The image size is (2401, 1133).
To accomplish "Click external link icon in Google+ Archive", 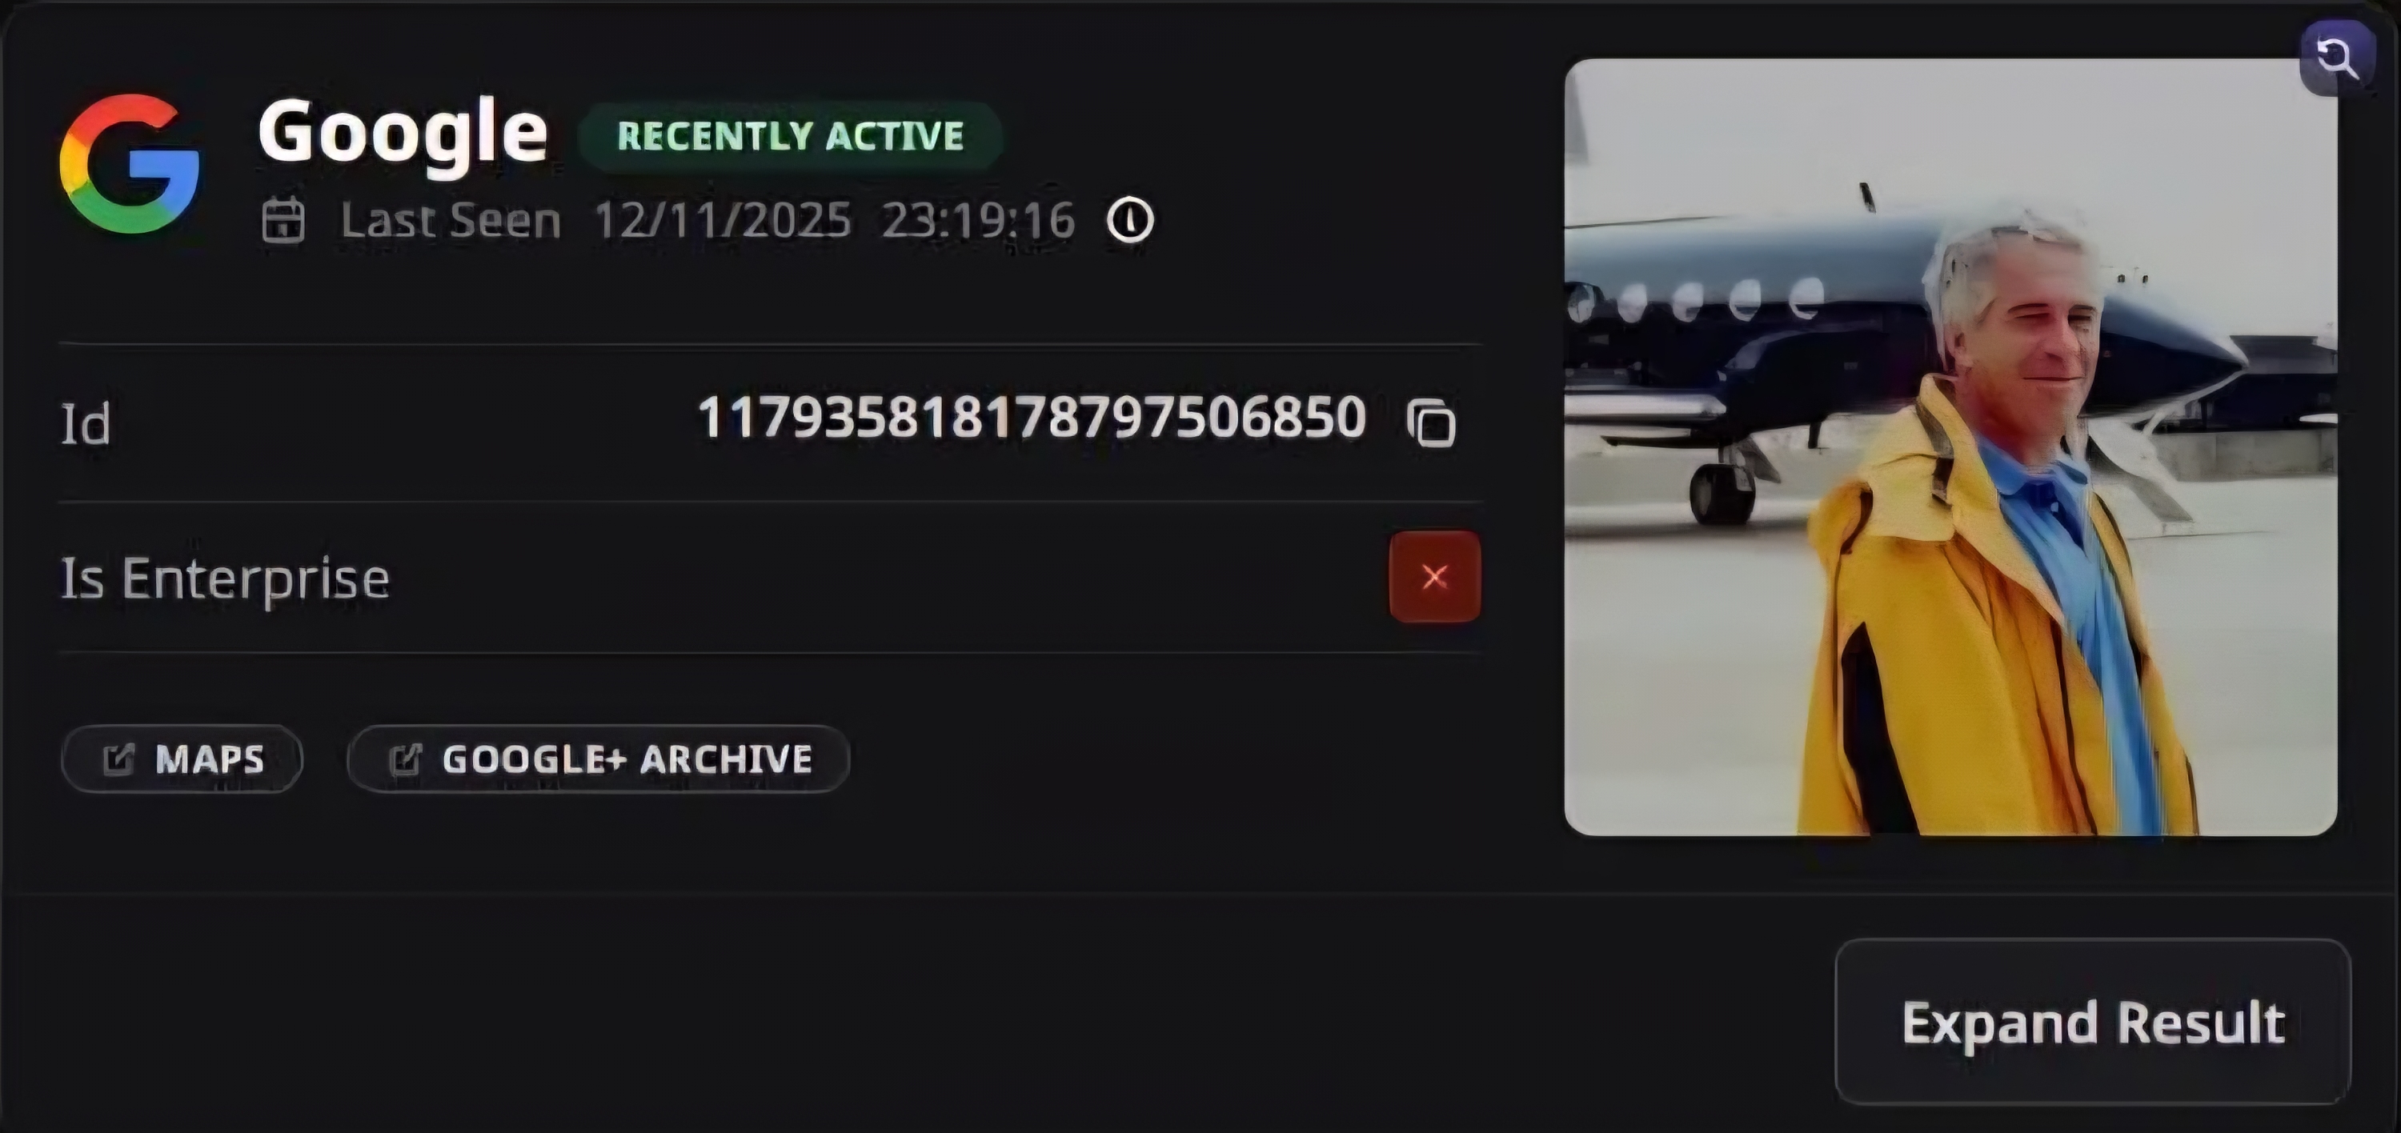I will pyautogui.click(x=406, y=759).
